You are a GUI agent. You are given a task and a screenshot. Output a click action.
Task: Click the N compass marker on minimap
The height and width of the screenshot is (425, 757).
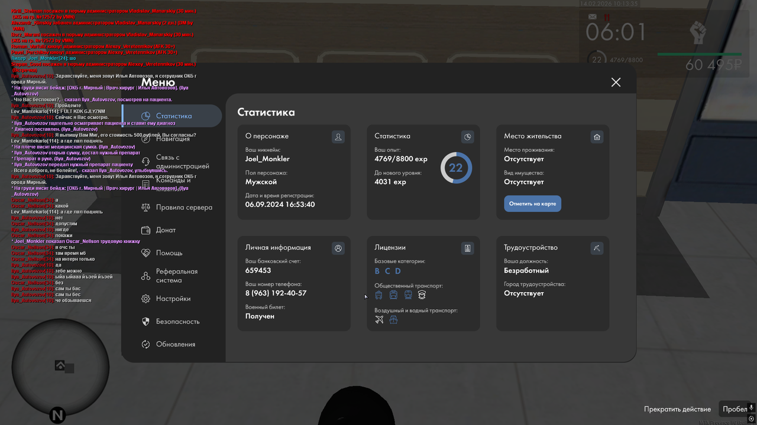point(57,416)
